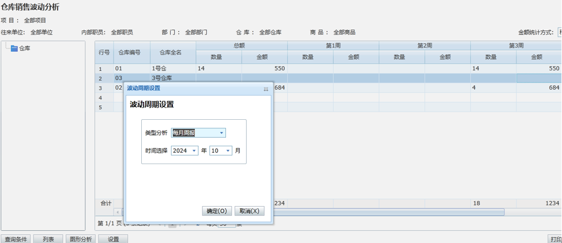Click the 第1周 column group header

[x=333, y=45]
